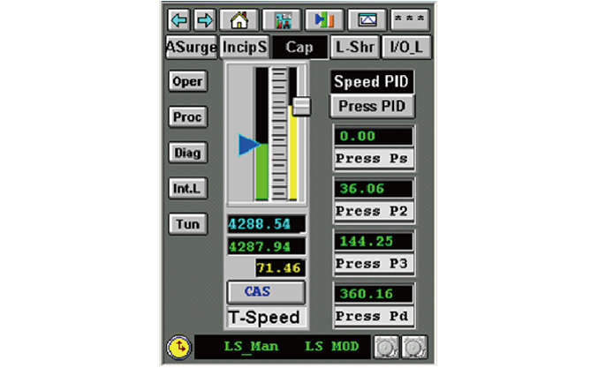Click the Oper button
The image size is (598, 368).
[187, 81]
